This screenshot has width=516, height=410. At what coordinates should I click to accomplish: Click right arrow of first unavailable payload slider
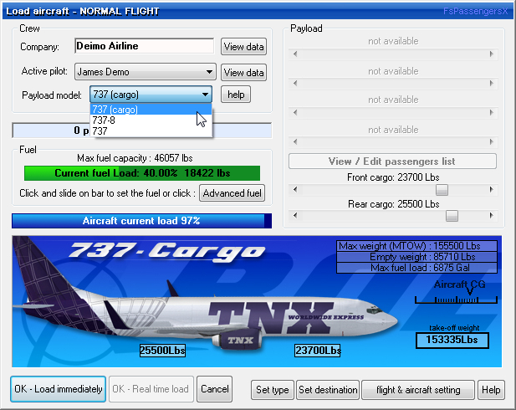point(491,54)
